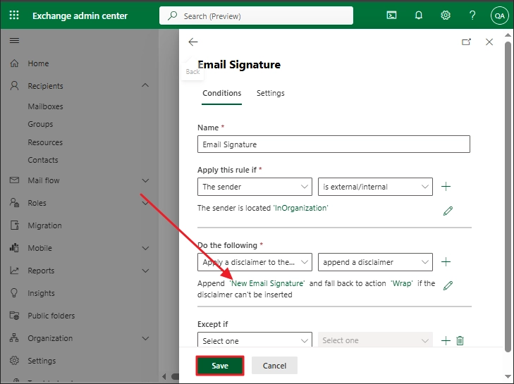
Task: Click the 'New Email Signature' link
Action: click(x=267, y=283)
